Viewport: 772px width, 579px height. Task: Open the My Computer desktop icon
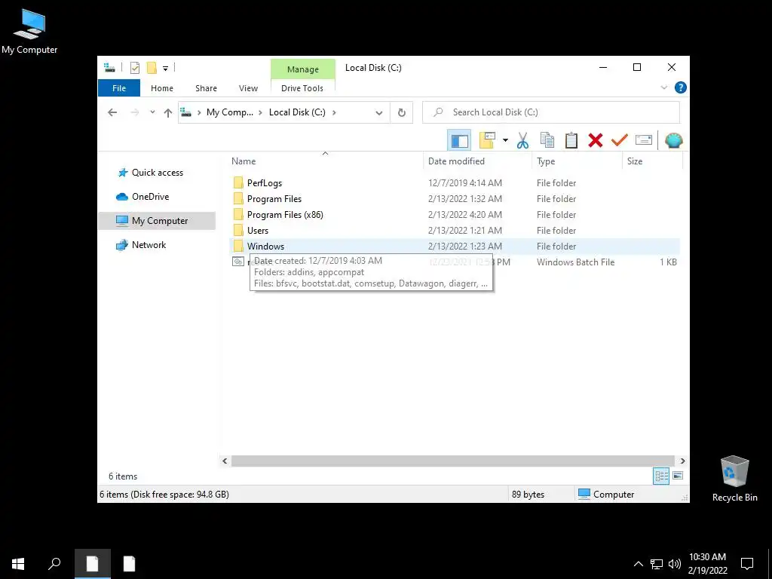(x=29, y=32)
